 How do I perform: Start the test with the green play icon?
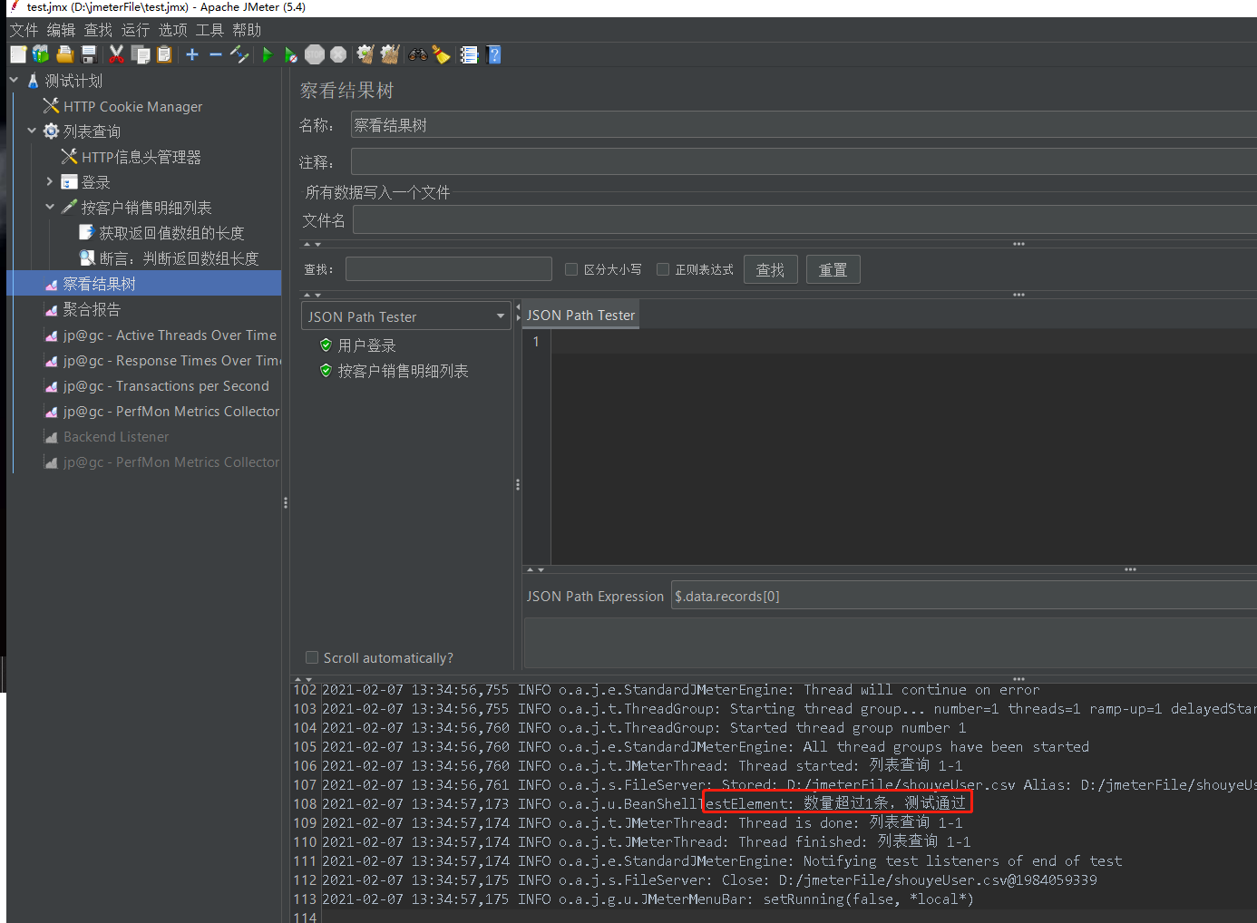coord(267,54)
